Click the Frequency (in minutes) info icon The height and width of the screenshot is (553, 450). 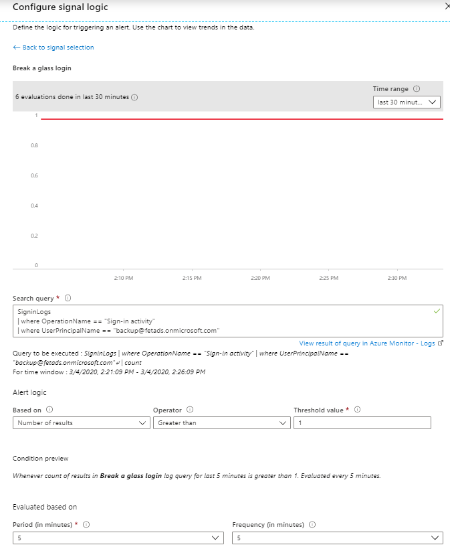coord(312,525)
